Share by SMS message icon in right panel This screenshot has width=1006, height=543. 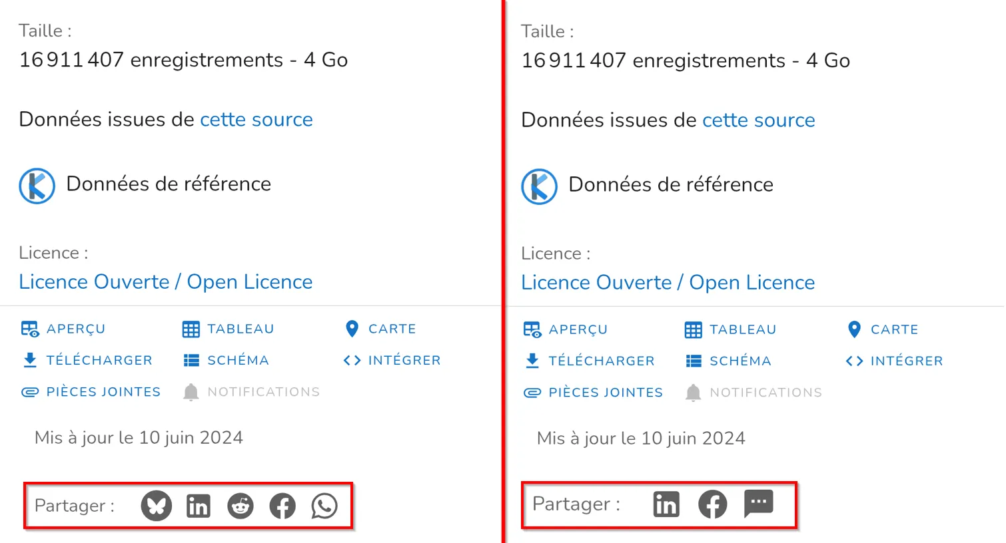pos(758,503)
